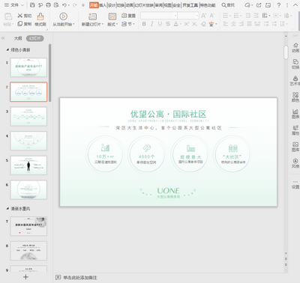
Task: Toggle Bold formatting
Action: [x=144, y=24]
